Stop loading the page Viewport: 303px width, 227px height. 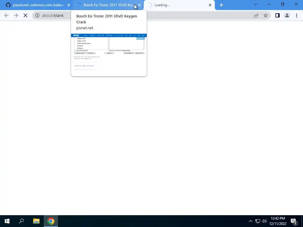pos(25,15)
